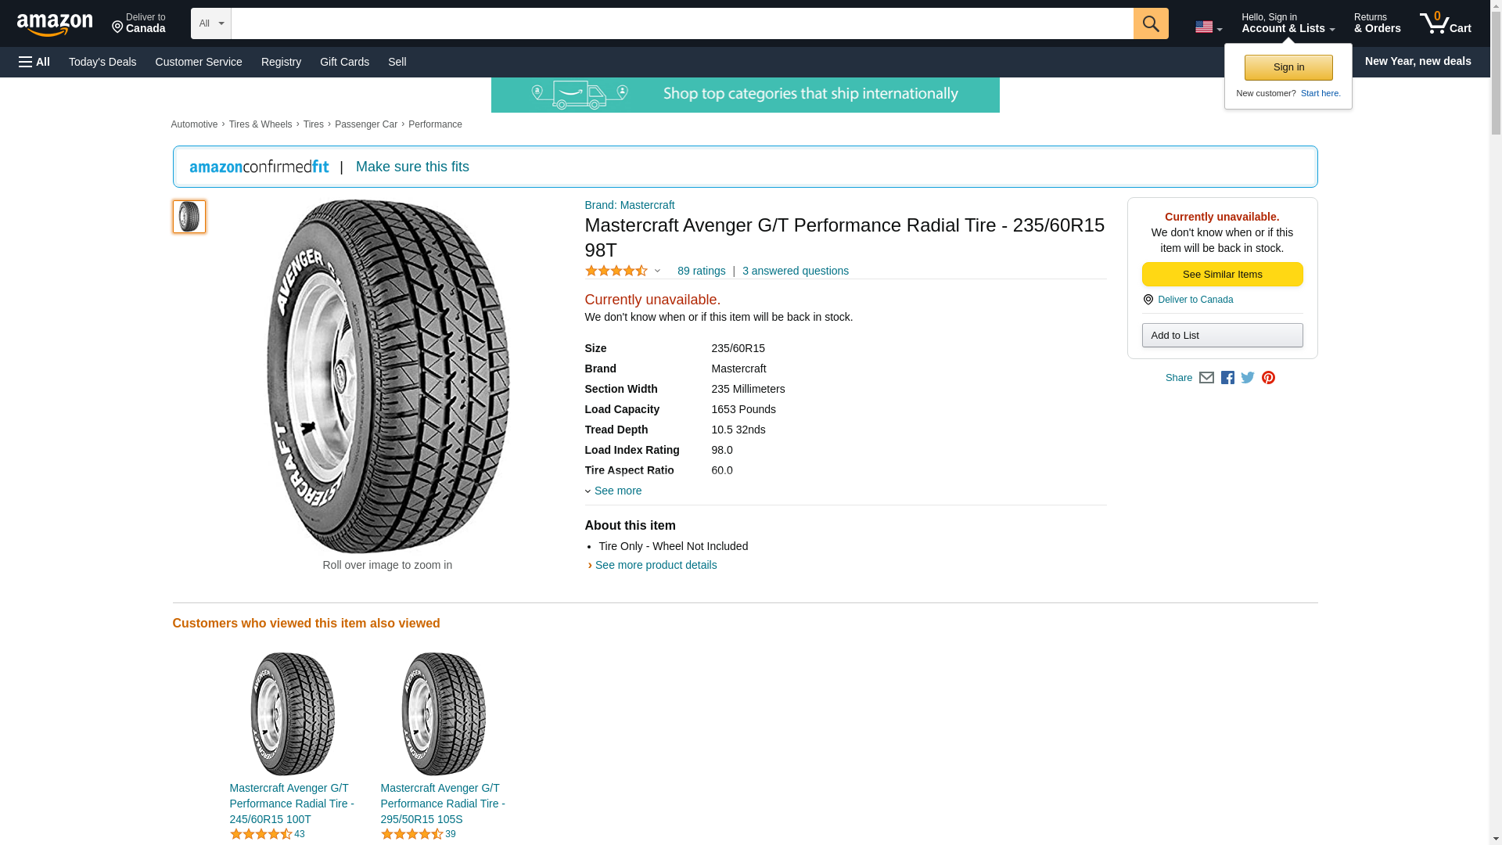Viewport: 1502px width, 845px height.
Task: Open Gift Cards in navigation
Action: (344, 62)
